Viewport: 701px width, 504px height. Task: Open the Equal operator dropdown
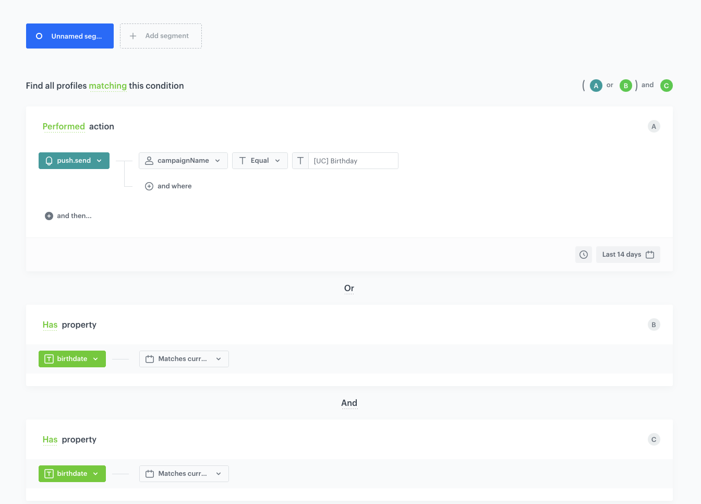coord(260,161)
